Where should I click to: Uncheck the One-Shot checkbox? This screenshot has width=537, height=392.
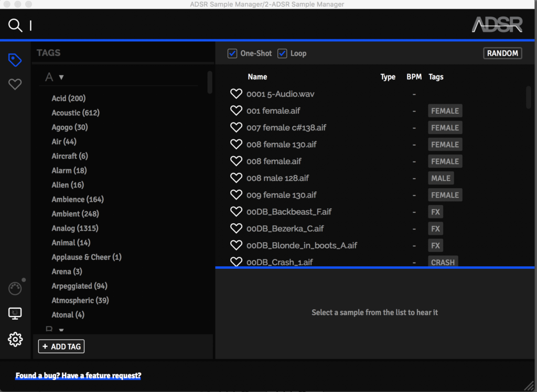click(232, 53)
